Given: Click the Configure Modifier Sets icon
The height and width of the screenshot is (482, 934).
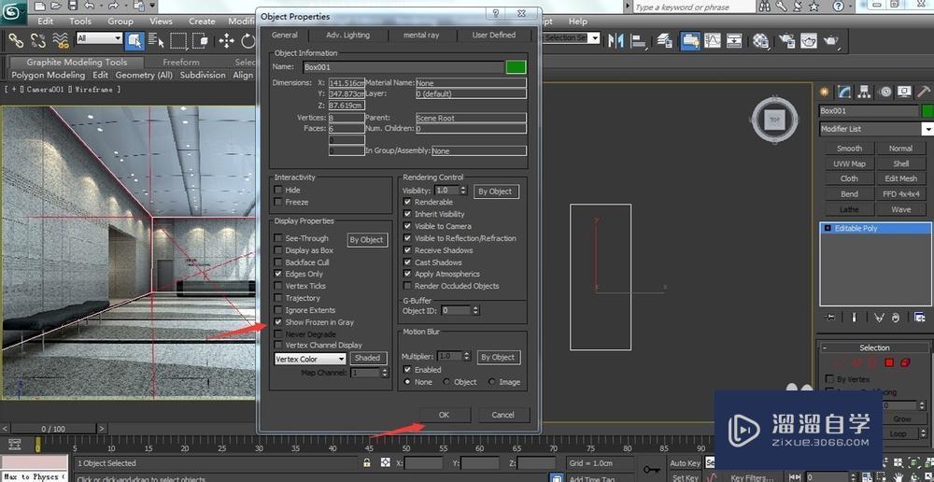Looking at the screenshot, I should [x=922, y=318].
